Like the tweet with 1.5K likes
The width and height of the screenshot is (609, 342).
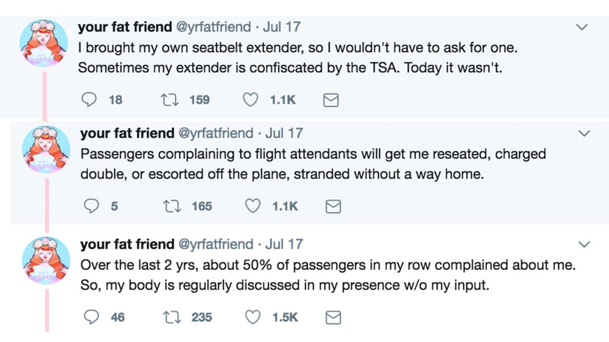click(253, 318)
